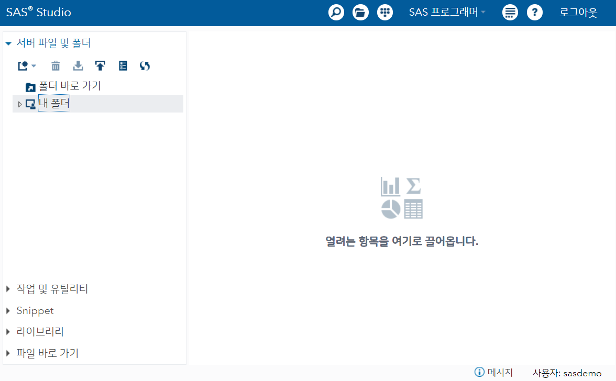
Task: Collapse the 서버 파일 및 폴더 section
Action: (7, 43)
